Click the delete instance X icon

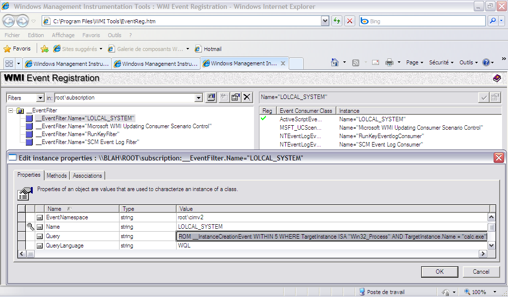247,98
